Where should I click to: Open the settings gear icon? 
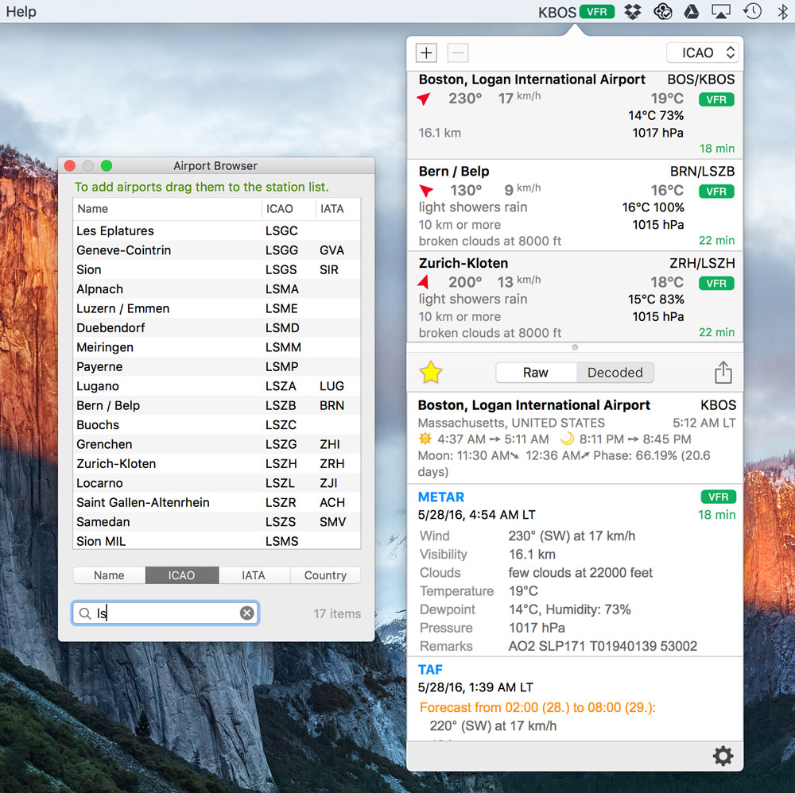723,756
